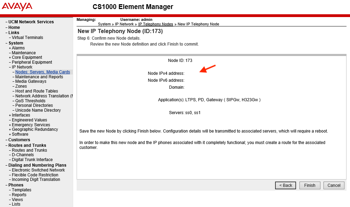This screenshot has height=207, width=350.
Task: Click the Applications list 'LTPS, PD, Gateway'
Action: pyautogui.click(x=223, y=100)
